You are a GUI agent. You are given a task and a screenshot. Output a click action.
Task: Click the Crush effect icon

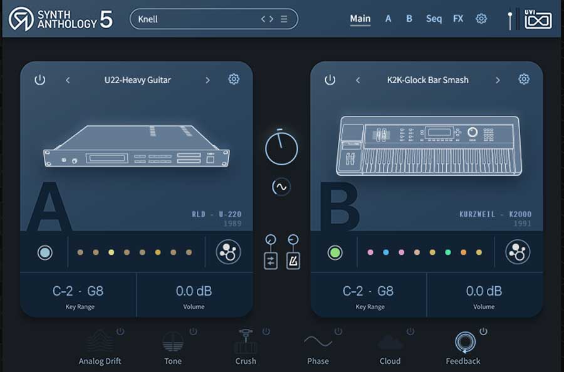[x=246, y=341]
